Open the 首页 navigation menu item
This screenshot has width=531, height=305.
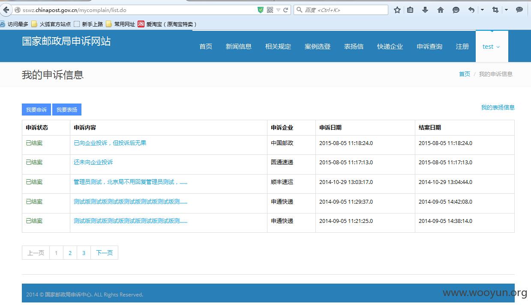pyautogui.click(x=206, y=47)
